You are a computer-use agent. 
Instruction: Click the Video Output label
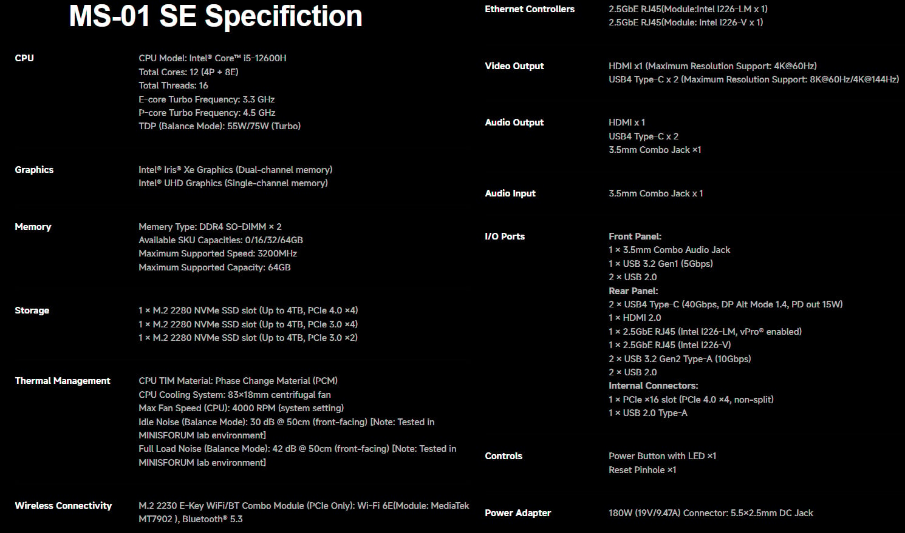point(514,66)
